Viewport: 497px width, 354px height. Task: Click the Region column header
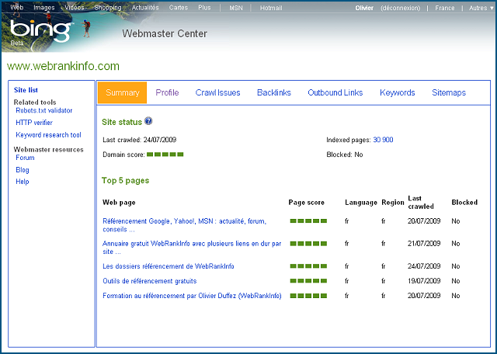coord(393,203)
